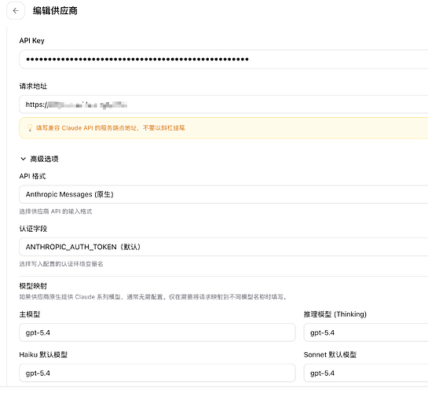Screen dimensions: 428x393
Task: Open the 认证字段 dropdown
Action: tap(223, 247)
